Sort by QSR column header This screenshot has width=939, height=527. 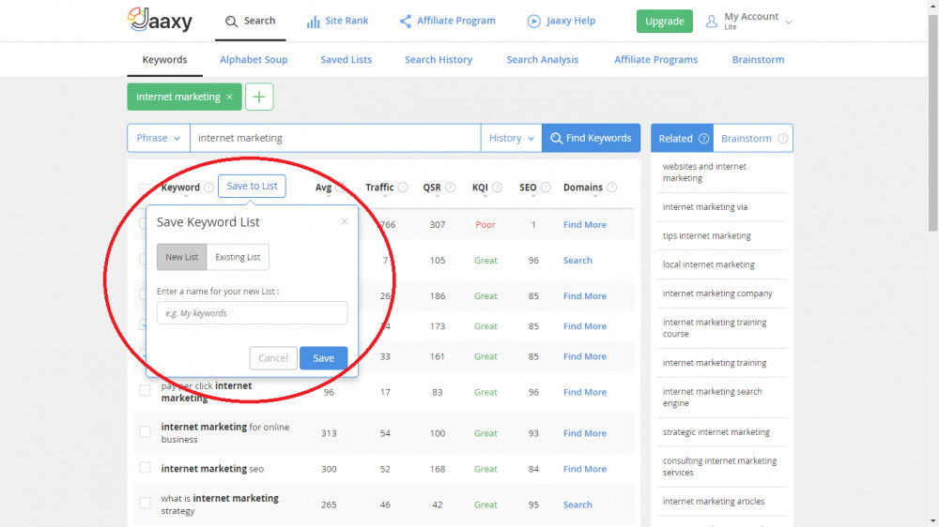tap(432, 188)
